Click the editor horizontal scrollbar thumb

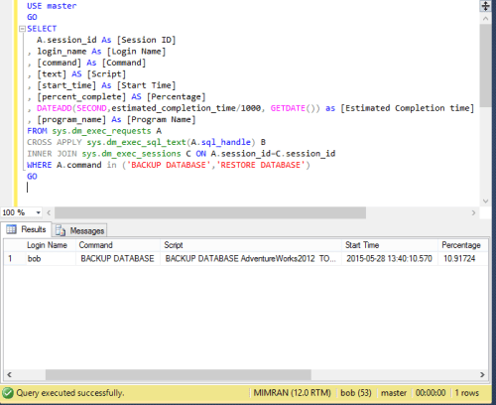click(x=210, y=212)
